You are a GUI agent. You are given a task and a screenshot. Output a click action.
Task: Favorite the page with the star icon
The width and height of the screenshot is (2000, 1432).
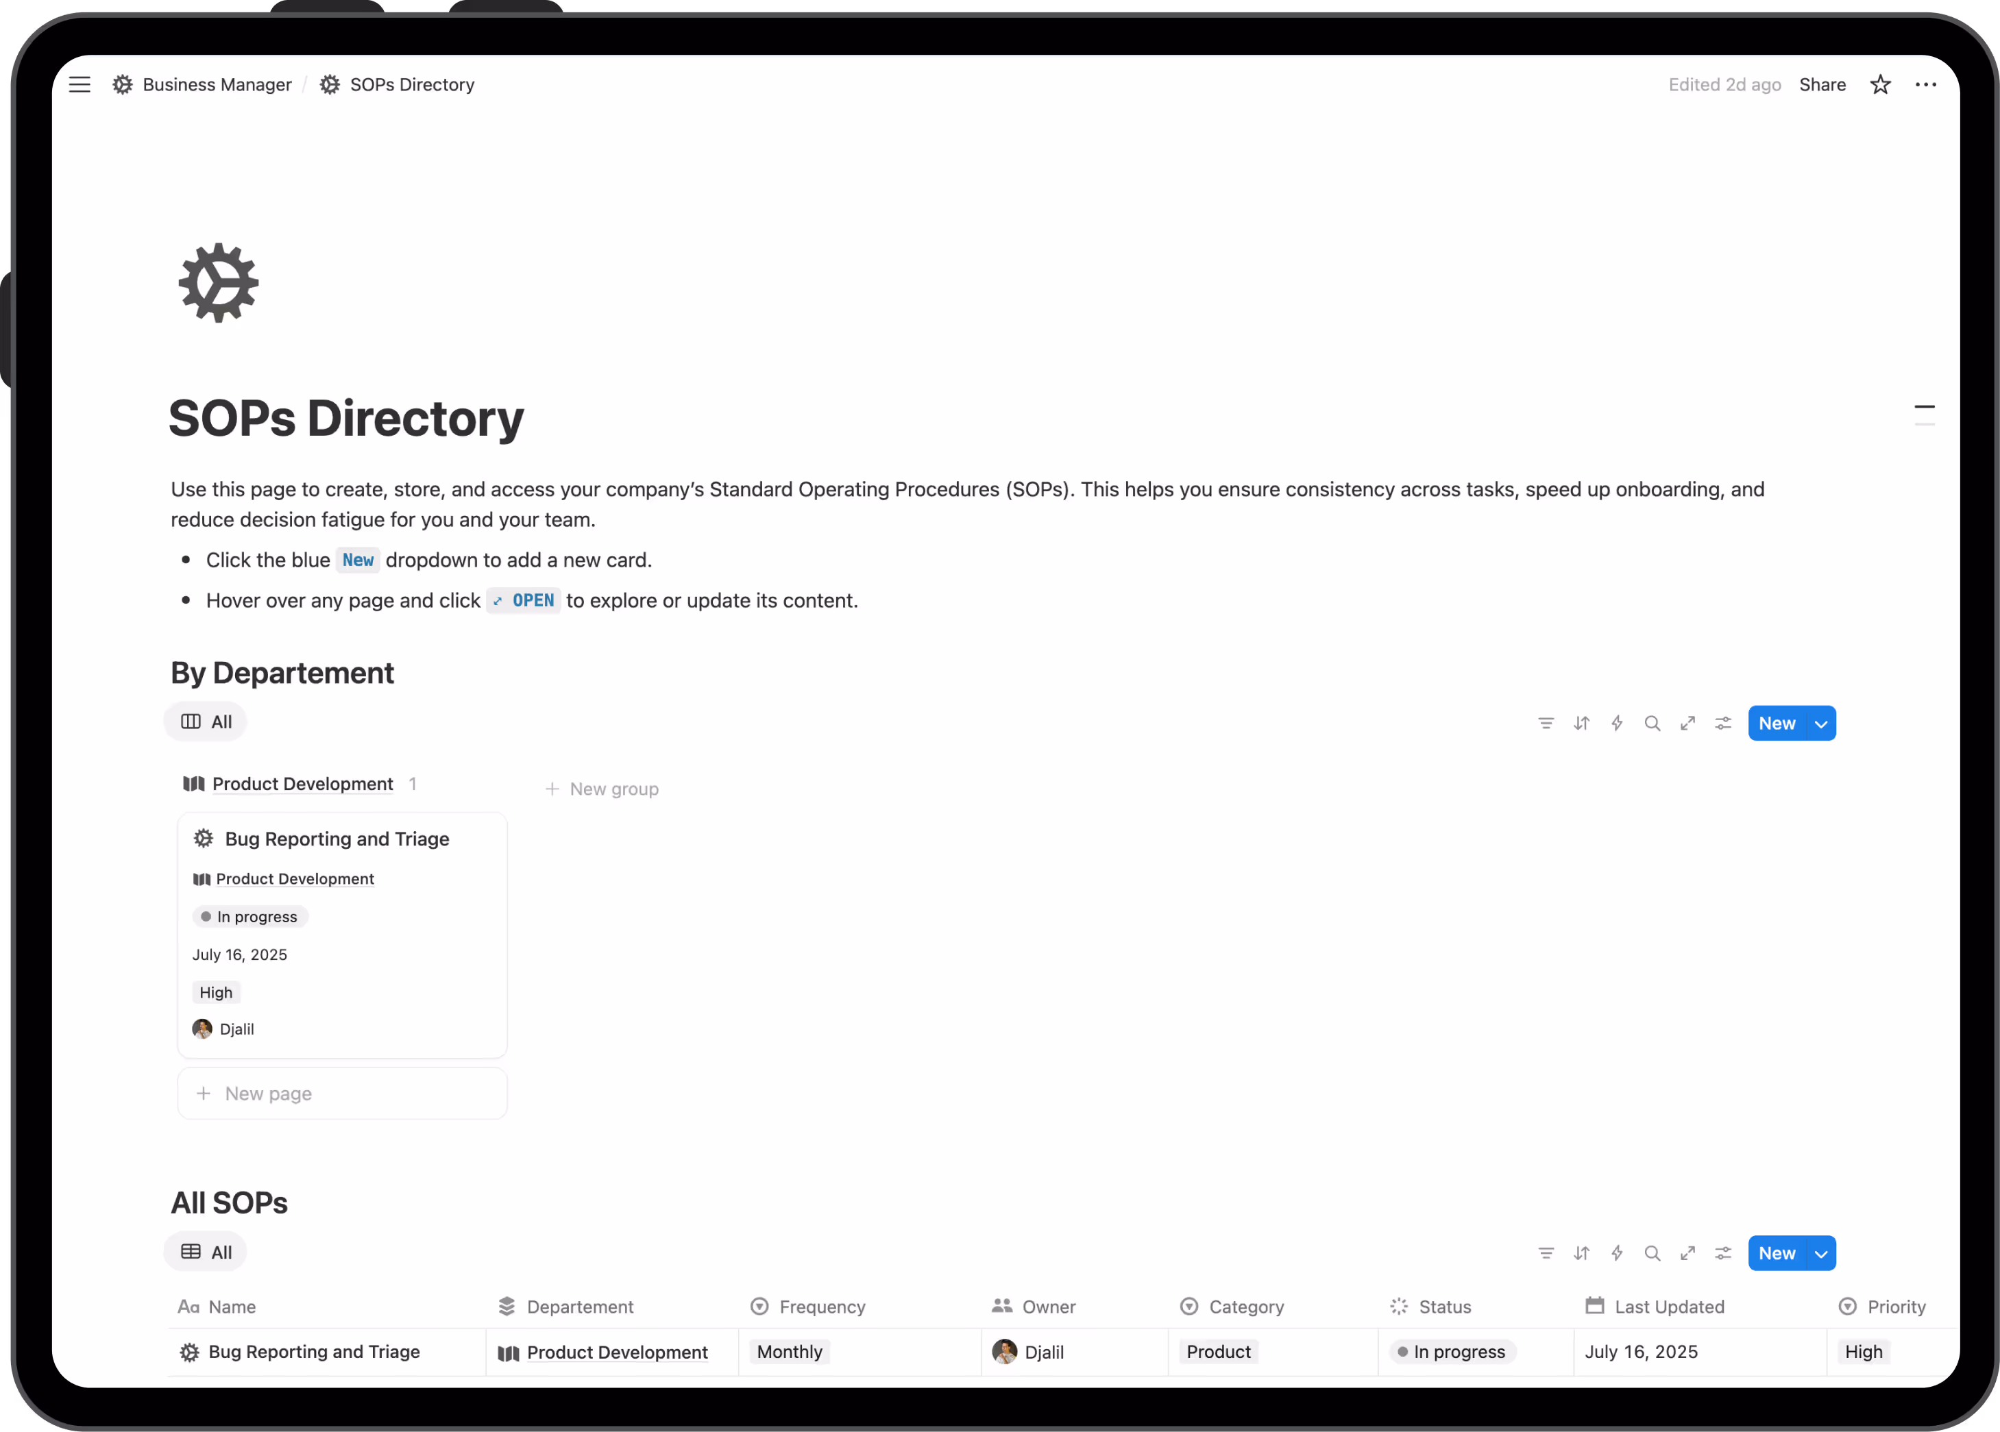click(x=1880, y=85)
